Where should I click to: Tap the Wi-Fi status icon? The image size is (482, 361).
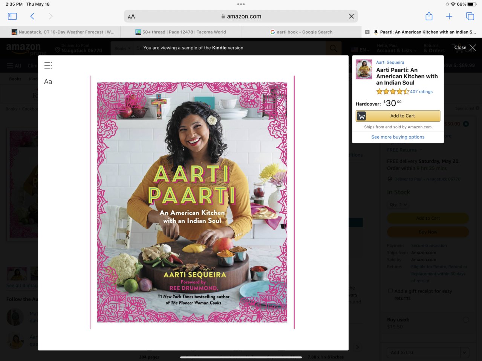(453, 4)
